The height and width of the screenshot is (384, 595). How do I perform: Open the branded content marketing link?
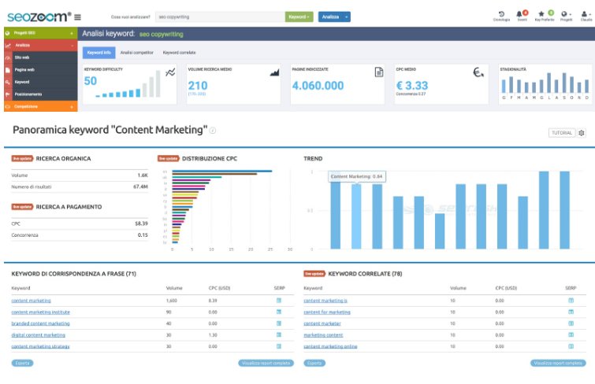41,323
